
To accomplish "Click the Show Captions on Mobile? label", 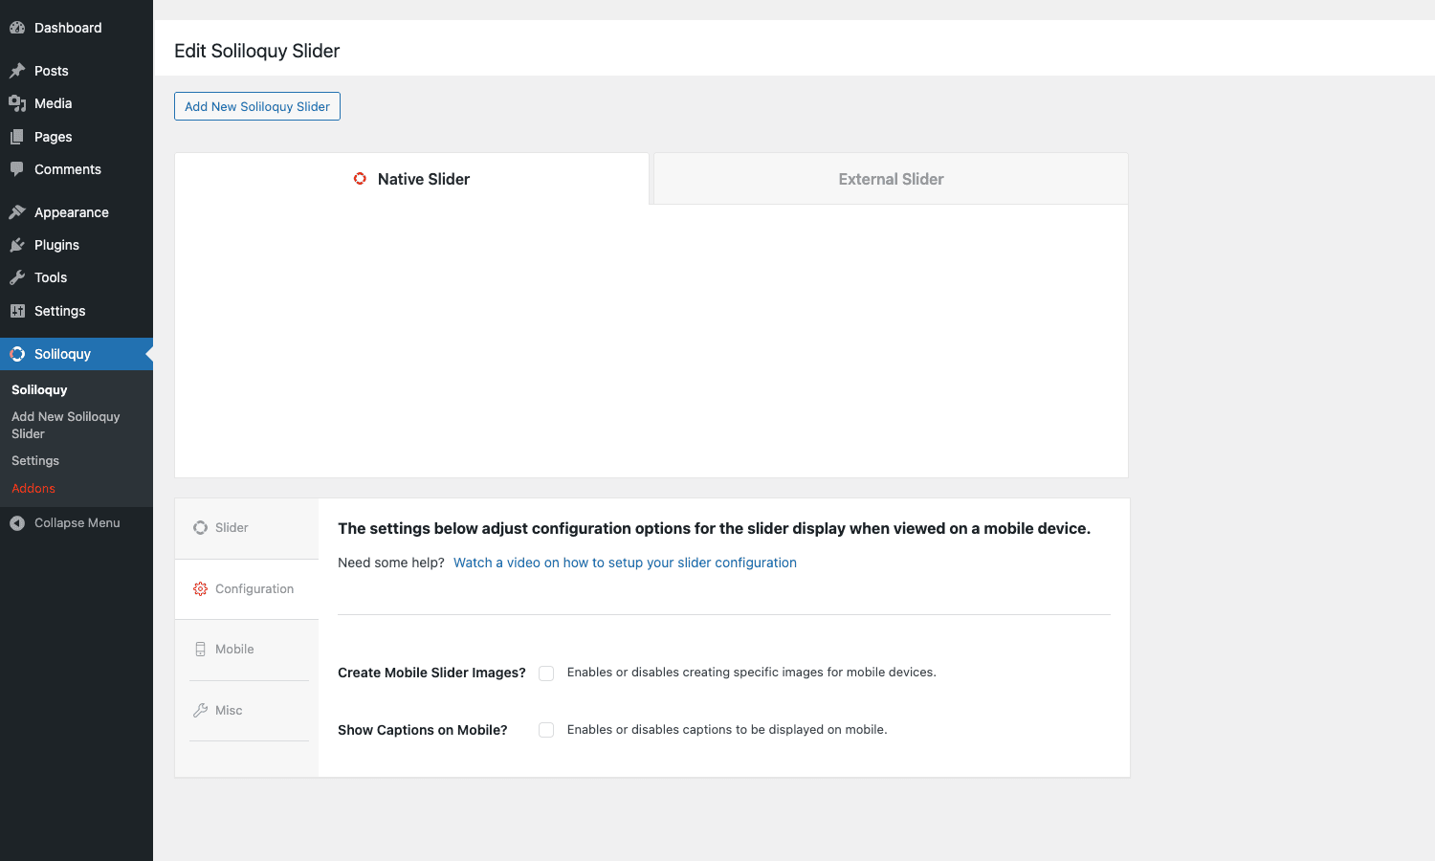I will (x=423, y=730).
